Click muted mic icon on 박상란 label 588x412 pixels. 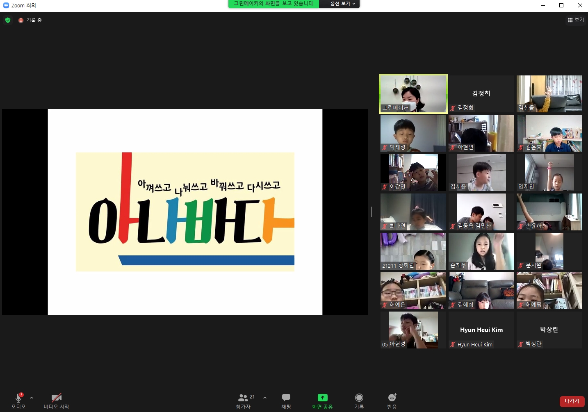click(521, 344)
